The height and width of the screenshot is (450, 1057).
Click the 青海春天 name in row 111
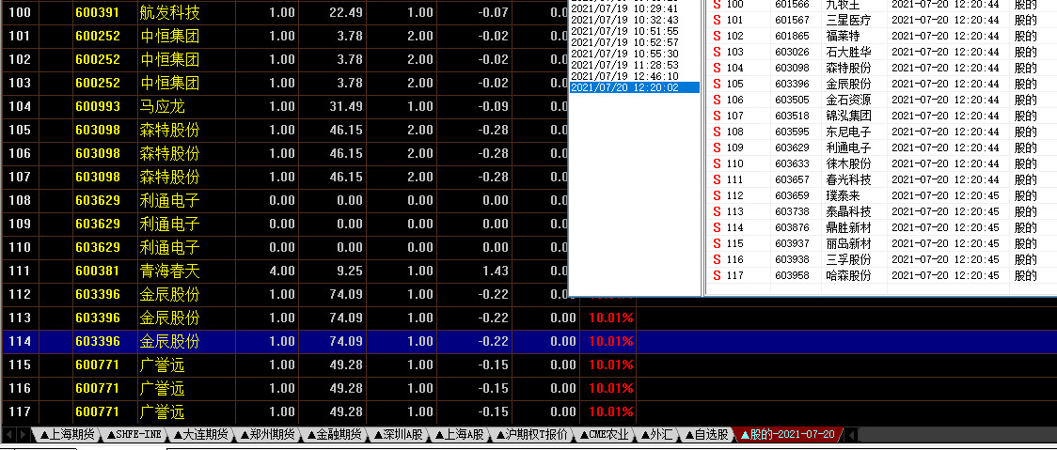[169, 271]
